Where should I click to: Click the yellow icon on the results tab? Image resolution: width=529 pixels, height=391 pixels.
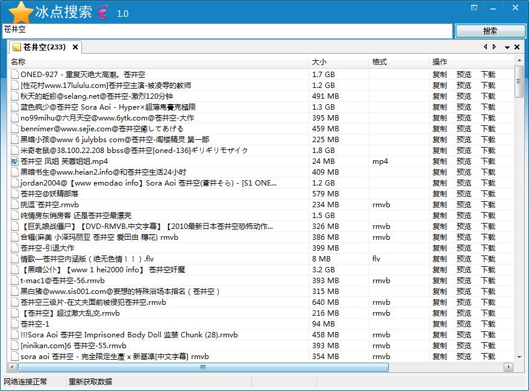tap(17, 47)
